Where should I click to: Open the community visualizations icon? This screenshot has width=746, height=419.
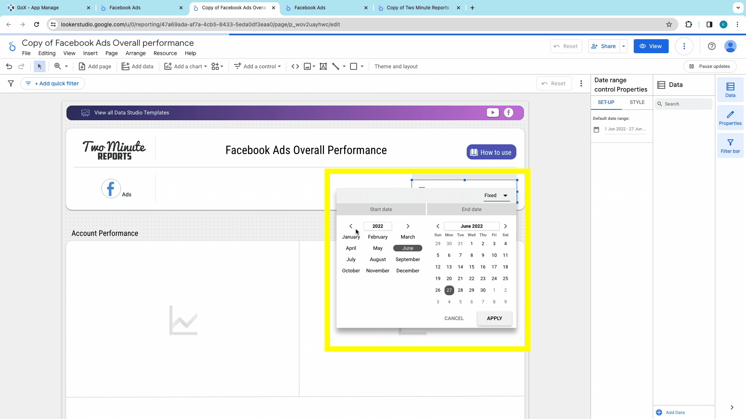215,66
